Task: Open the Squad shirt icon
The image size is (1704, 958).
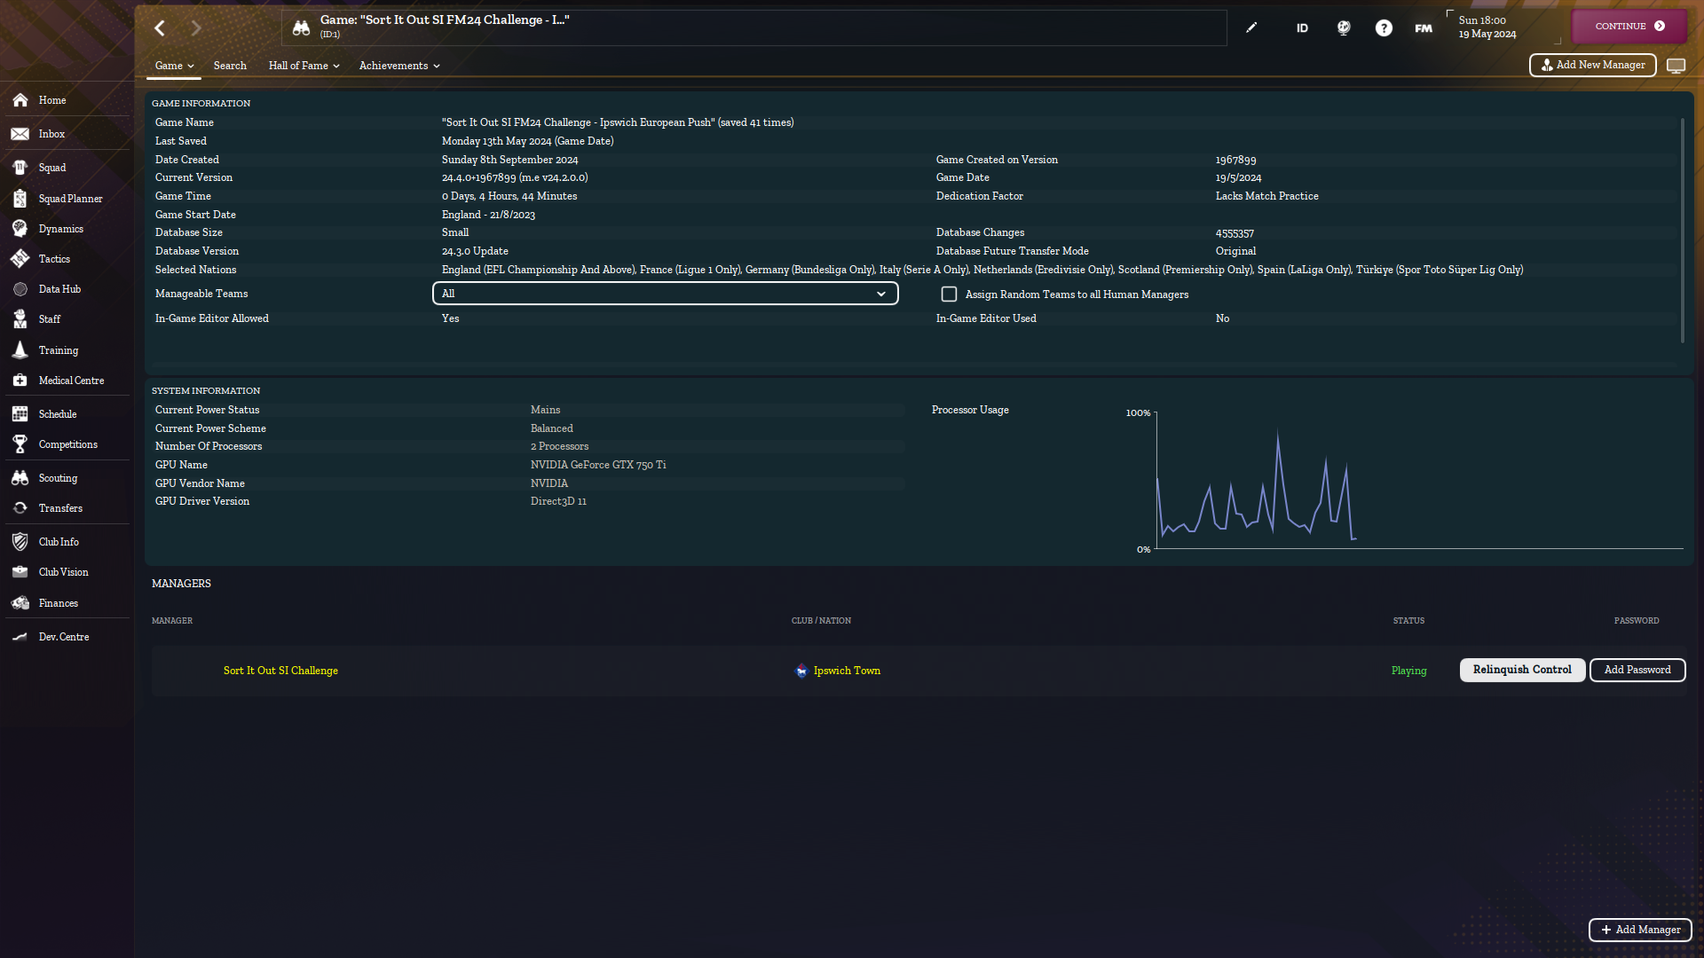Action: pos(20,168)
